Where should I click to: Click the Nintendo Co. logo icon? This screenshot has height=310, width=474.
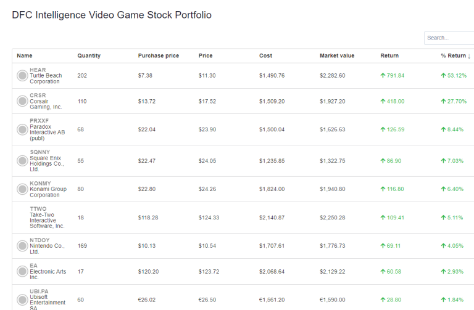coord(22,246)
